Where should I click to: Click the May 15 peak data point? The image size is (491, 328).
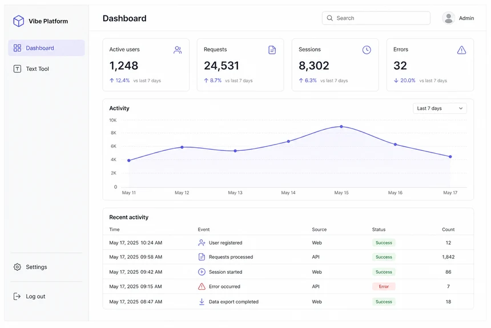(x=341, y=126)
